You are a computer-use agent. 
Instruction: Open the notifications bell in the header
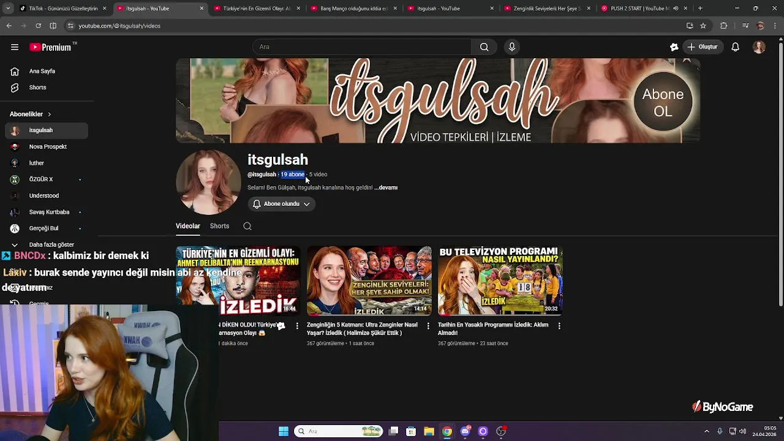pos(735,47)
